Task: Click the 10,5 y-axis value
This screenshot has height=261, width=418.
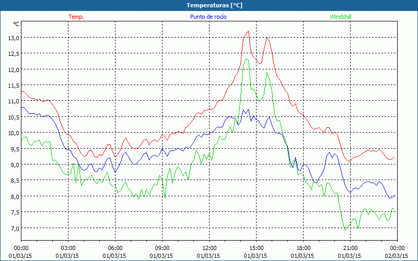Action: tap(14, 117)
